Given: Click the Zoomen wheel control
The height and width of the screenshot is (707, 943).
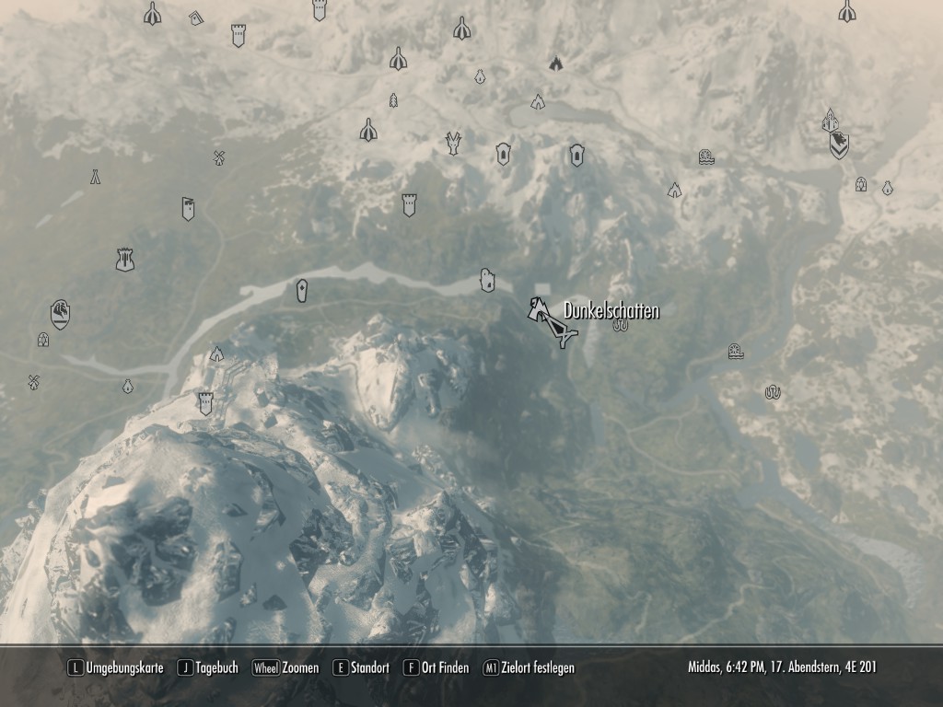Looking at the screenshot, I should pyautogui.click(x=285, y=668).
